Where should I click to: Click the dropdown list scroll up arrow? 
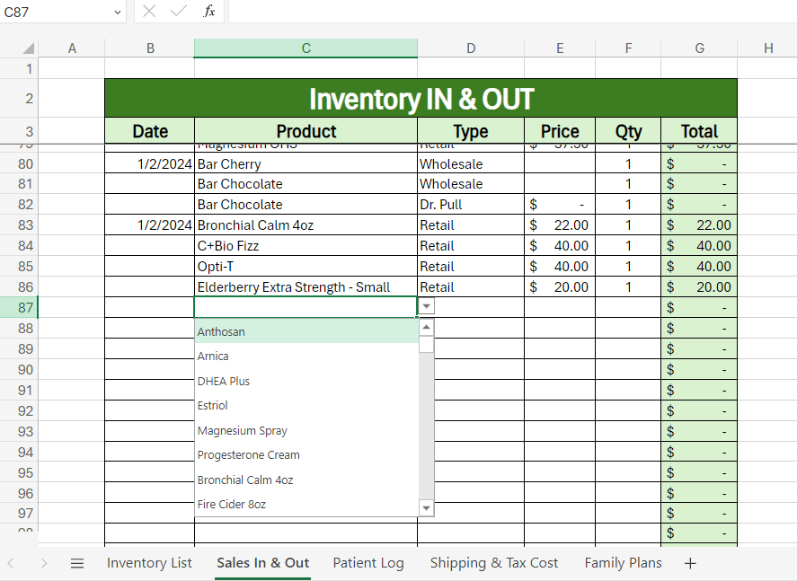[x=427, y=328]
